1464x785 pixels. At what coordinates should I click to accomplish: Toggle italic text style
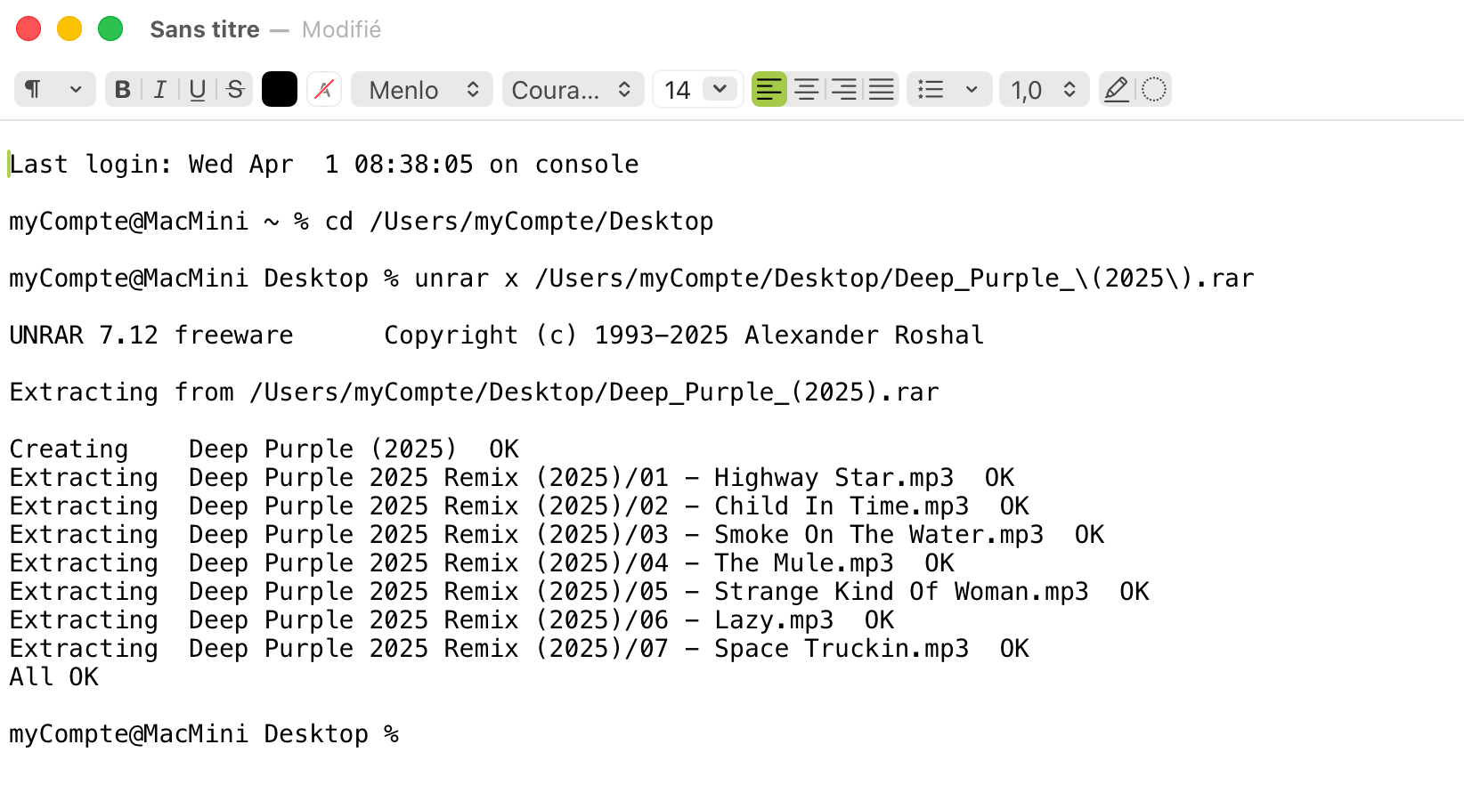pyautogui.click(x=160, y=90)
